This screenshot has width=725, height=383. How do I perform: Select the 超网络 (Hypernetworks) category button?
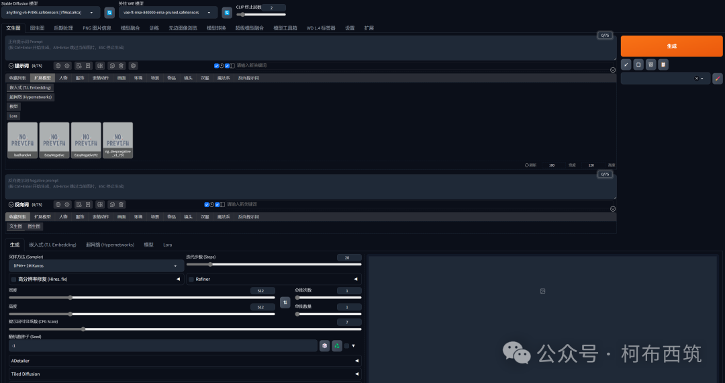(x=30, y=97)
